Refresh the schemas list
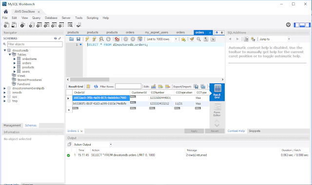Image resolution: width=312 pixels, height=185 pixels. (x=55, y=38)
